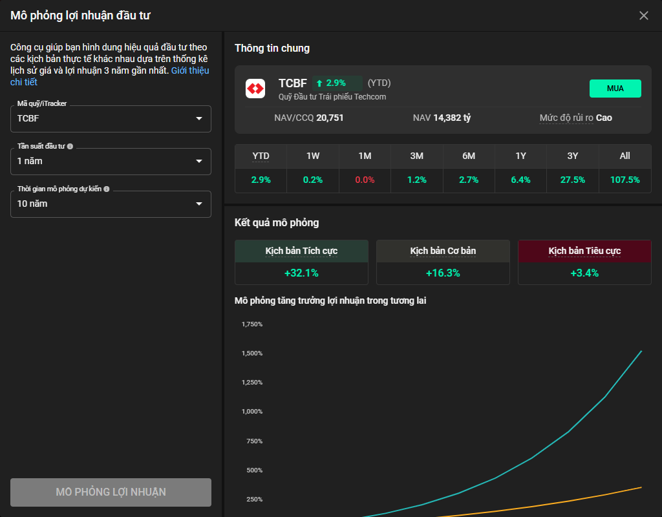This screenshot has width=662, height=517.
Task: Click the TCBF fund ticker name
Action: click(293, 83)
